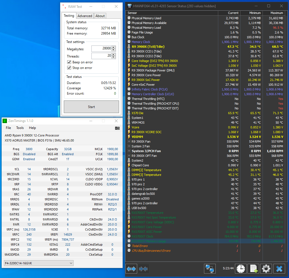Select the R9 3900X Package Power (SMU) row
289x278 pixels.
coord(205,70)
